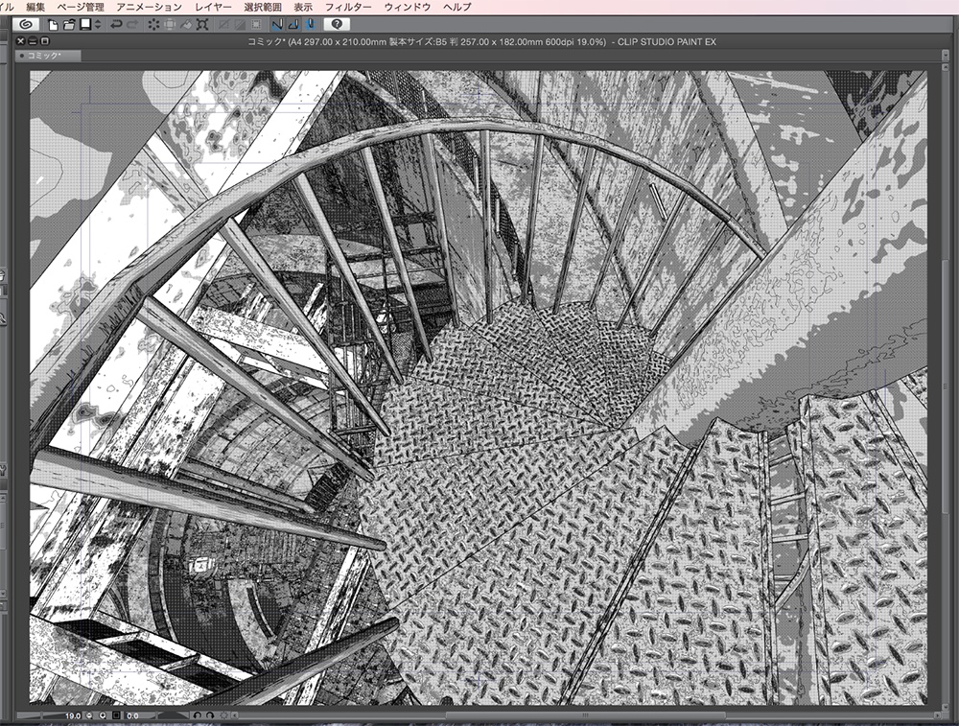
Task: Toggle show selection border icon
Action: [x=256, y=25]
